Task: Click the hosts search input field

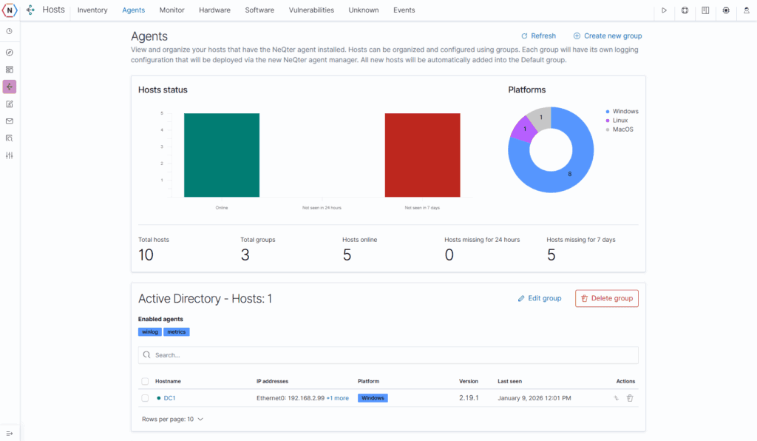Action: [388, 355]
